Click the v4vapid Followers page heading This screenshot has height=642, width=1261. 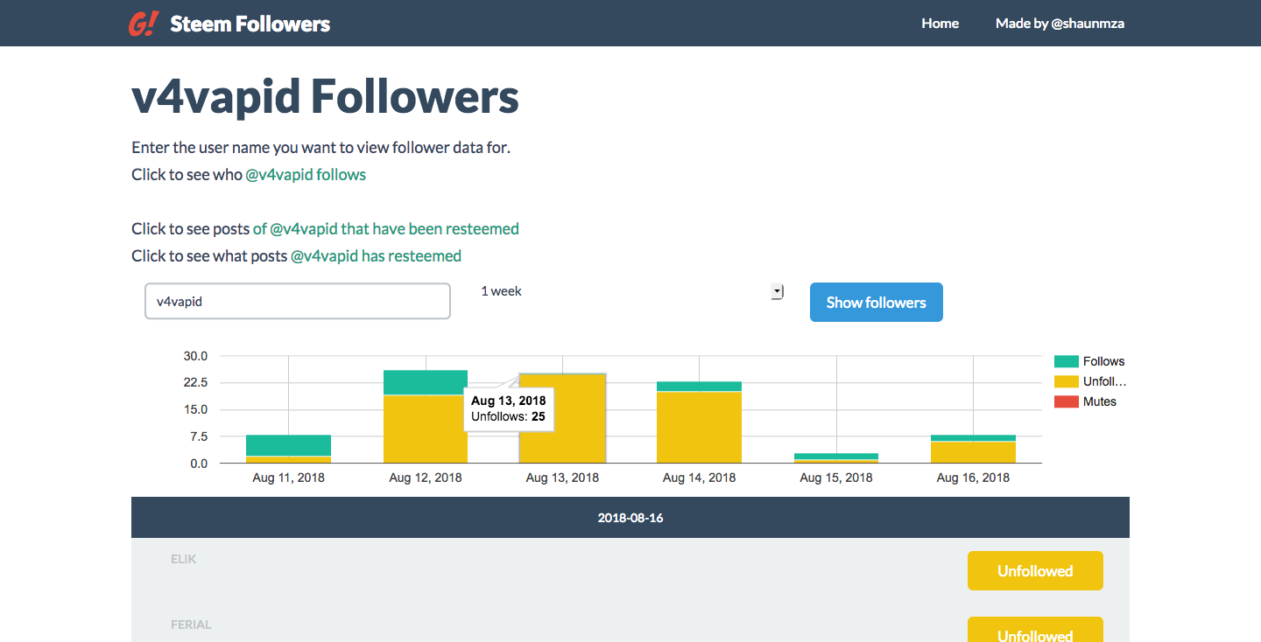(325, 96)
